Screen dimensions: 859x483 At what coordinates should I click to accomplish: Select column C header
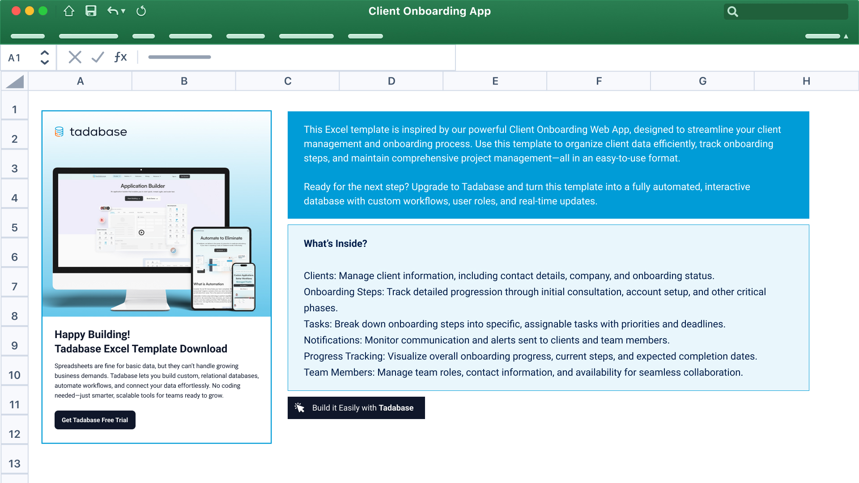pos(288,81)
